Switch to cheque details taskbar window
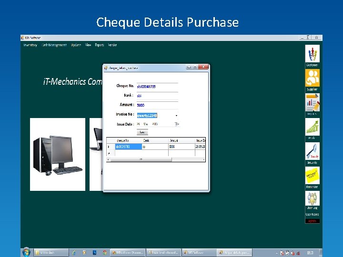Screen dimensions: 343x257 tap(234, 253)
